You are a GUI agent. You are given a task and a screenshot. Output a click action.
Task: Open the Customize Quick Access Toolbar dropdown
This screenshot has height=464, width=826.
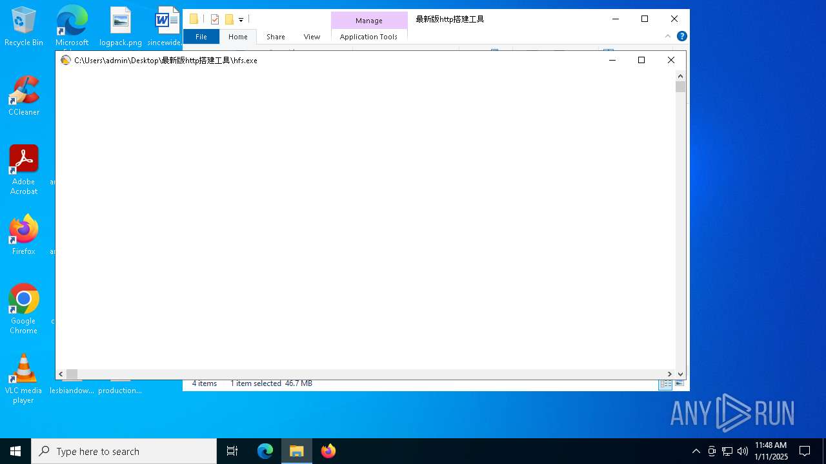coord(241,20)
